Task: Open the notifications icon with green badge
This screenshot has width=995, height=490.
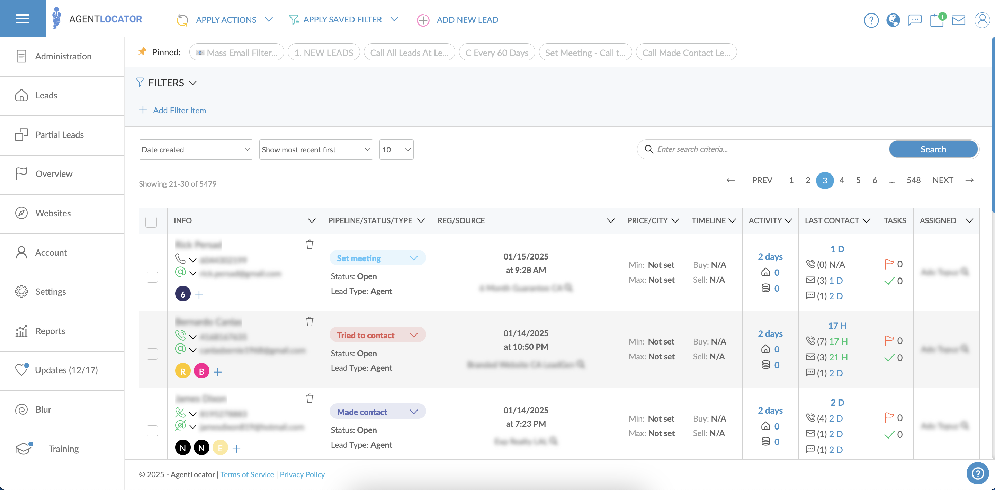Action: tap(937, 20)
